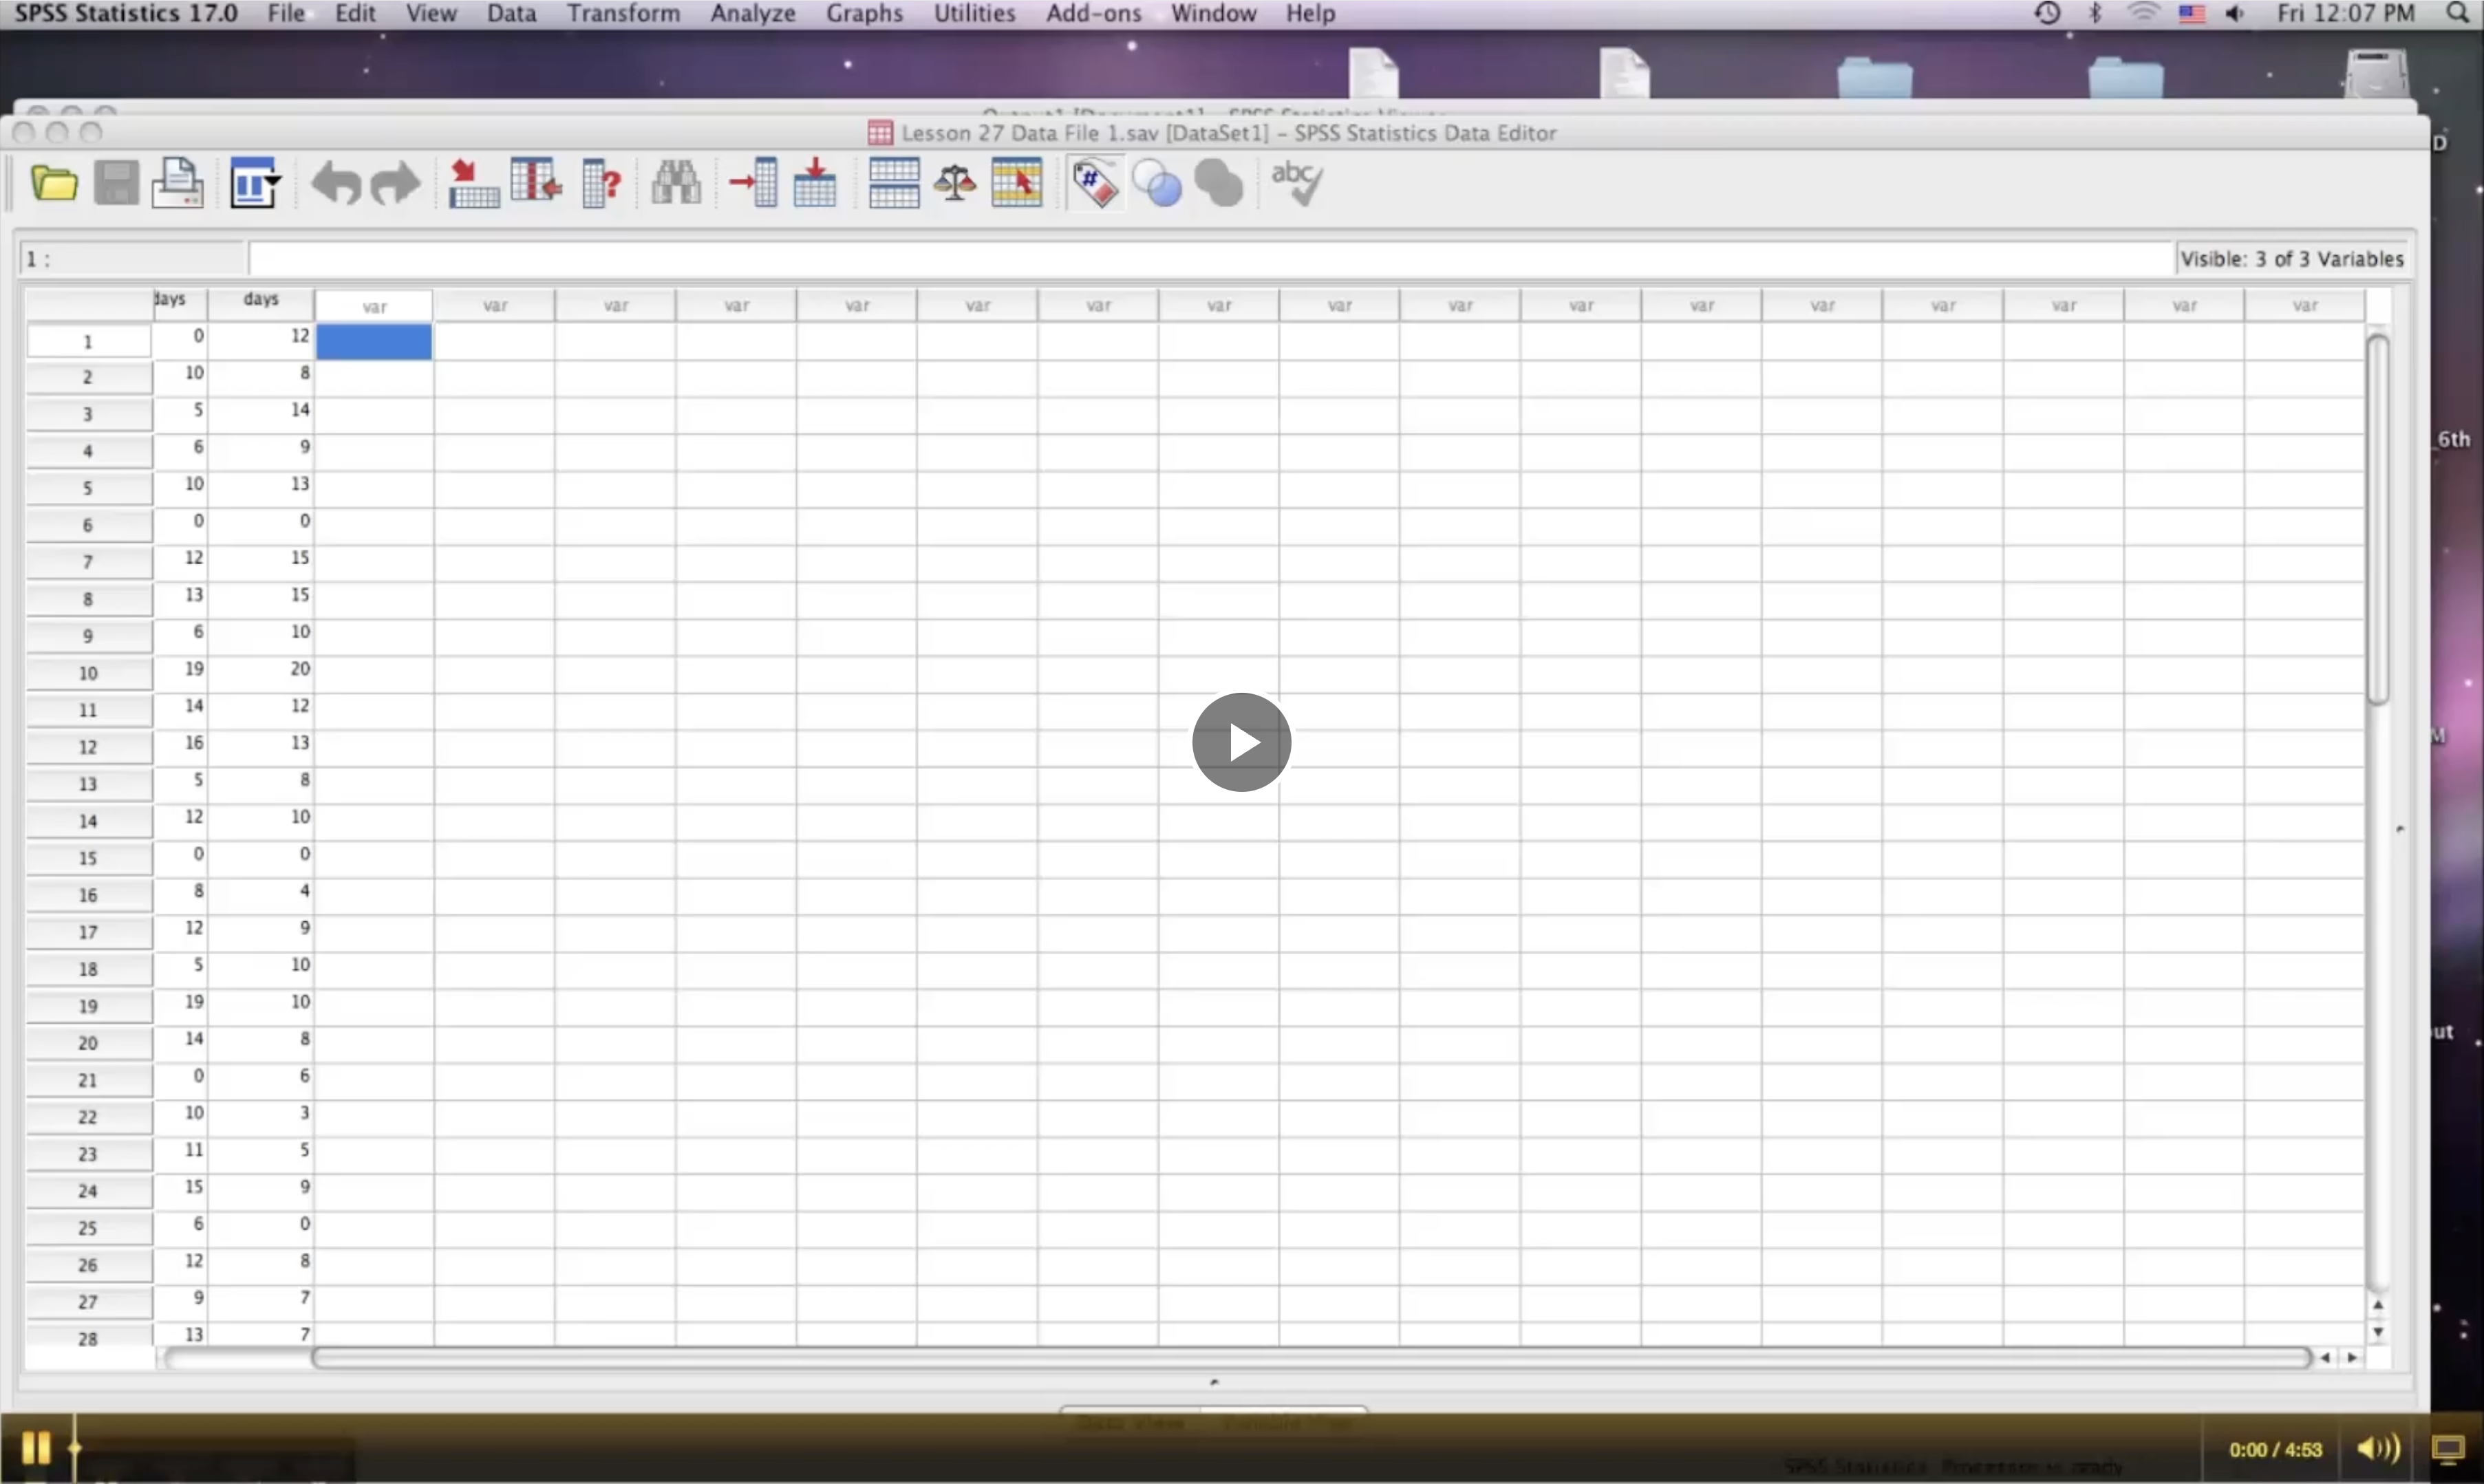Viewport: 2484px width, 1484px height.
Task: Click the big play button overlay
Action: [1241, 742]
